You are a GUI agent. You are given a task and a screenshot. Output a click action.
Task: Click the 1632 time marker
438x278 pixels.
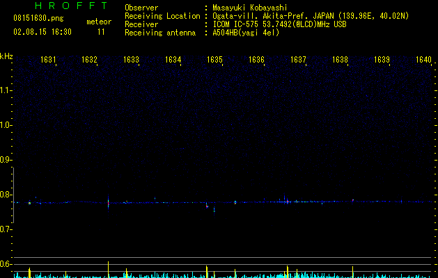coord(89,60)
